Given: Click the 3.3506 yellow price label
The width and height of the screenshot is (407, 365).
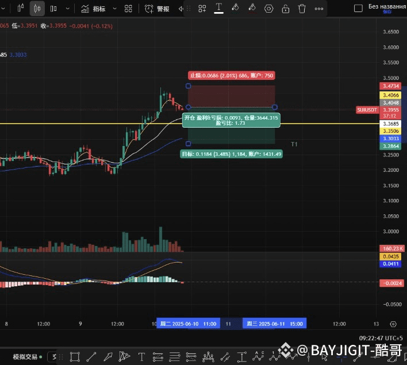Looking at the screenshot, I should click(x=390, y=131).
